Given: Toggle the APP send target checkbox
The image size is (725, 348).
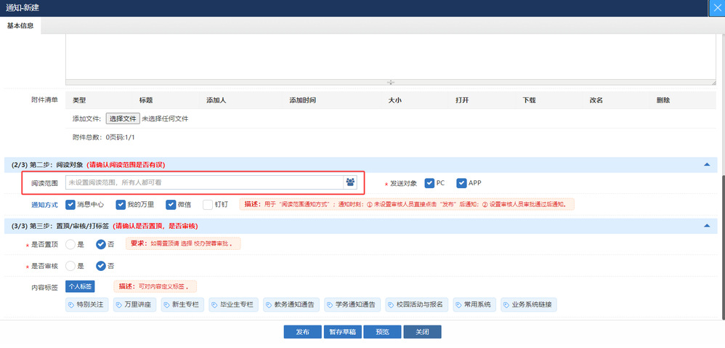Looking at the screenshot, I should pyautogui.click(x=461, y=183).
